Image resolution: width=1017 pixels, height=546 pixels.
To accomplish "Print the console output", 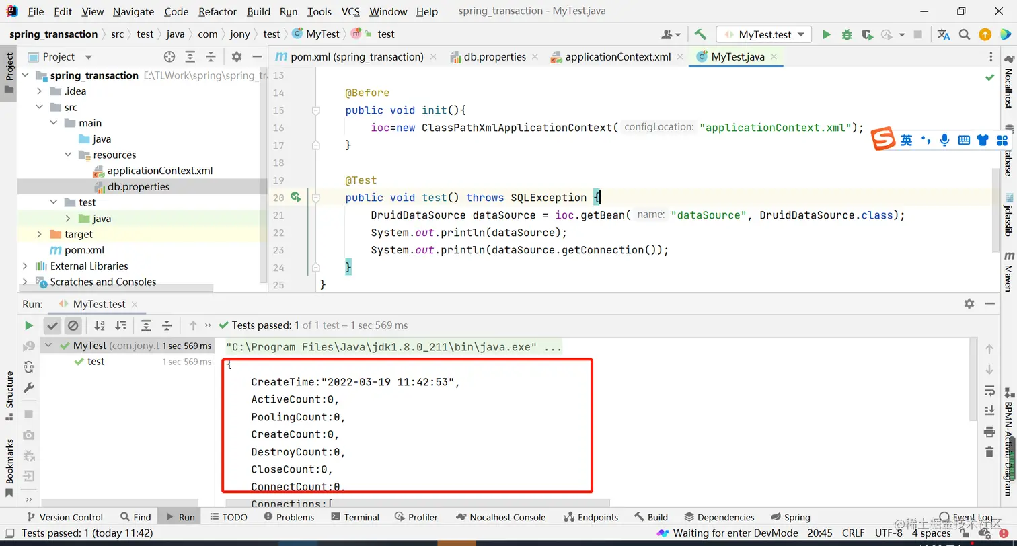I will (989, 432).
